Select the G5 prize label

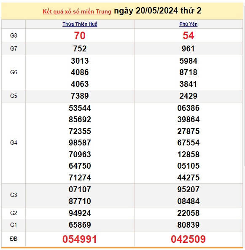point(13,96)
